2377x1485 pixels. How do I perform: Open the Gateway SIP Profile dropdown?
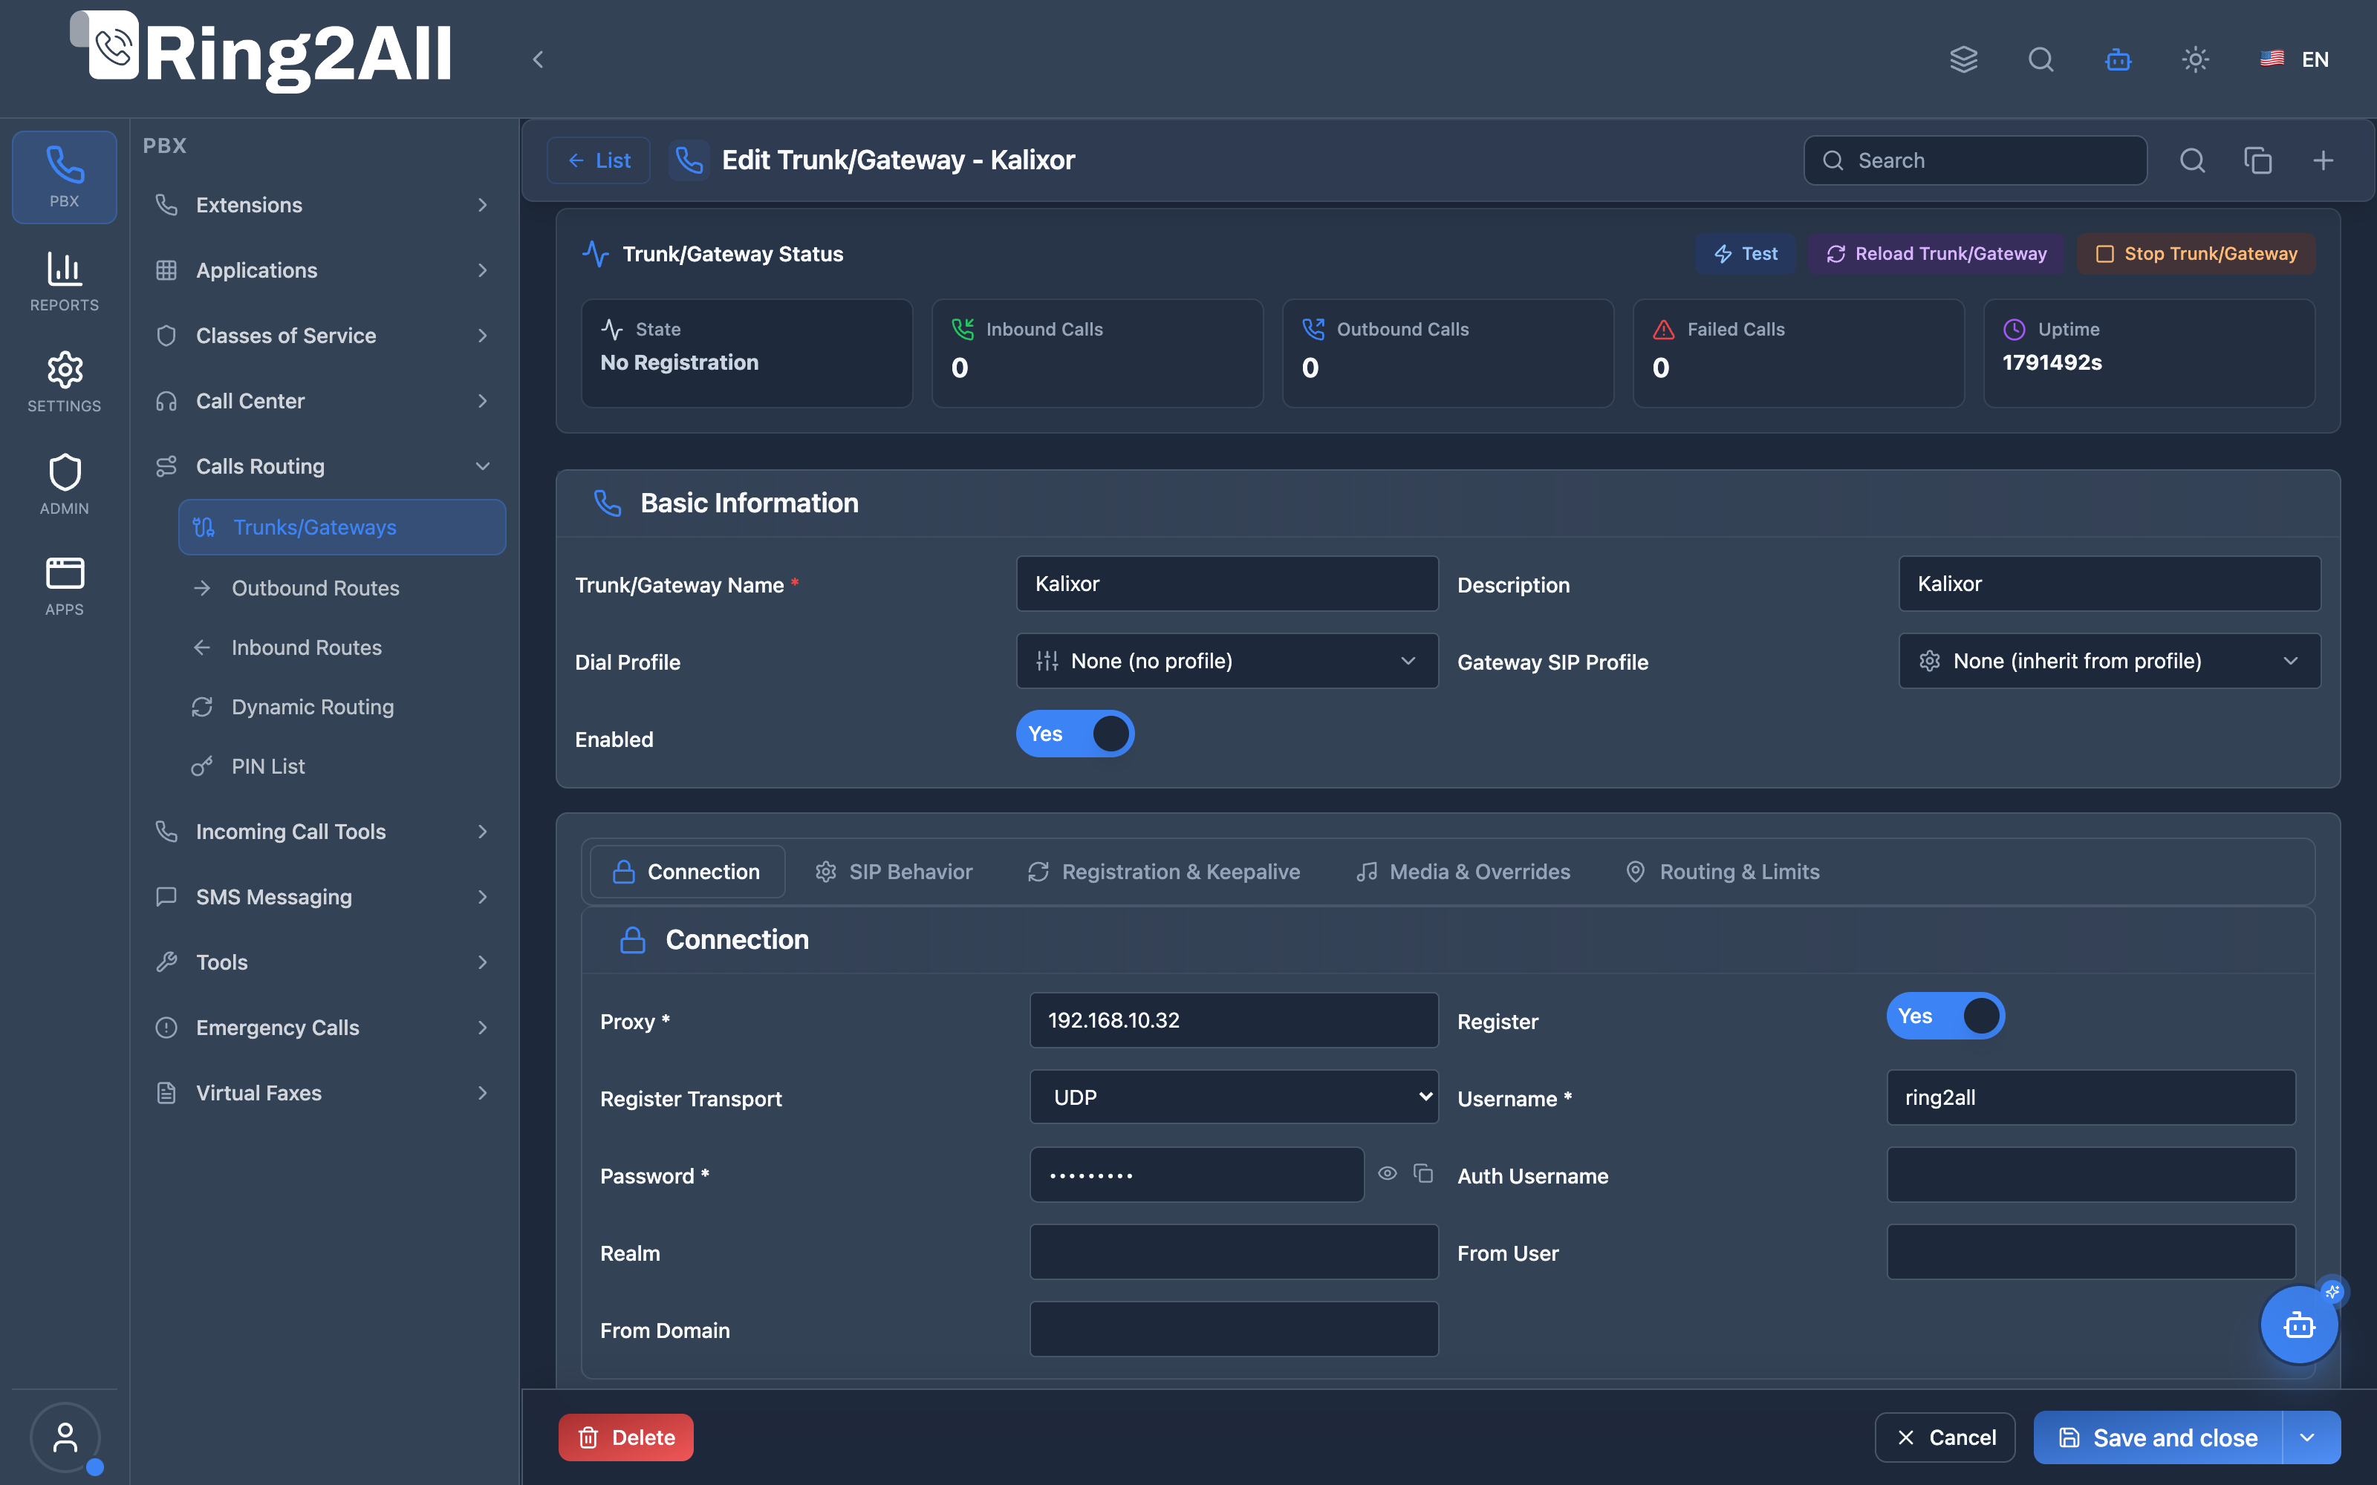[x=2109, y=661]
